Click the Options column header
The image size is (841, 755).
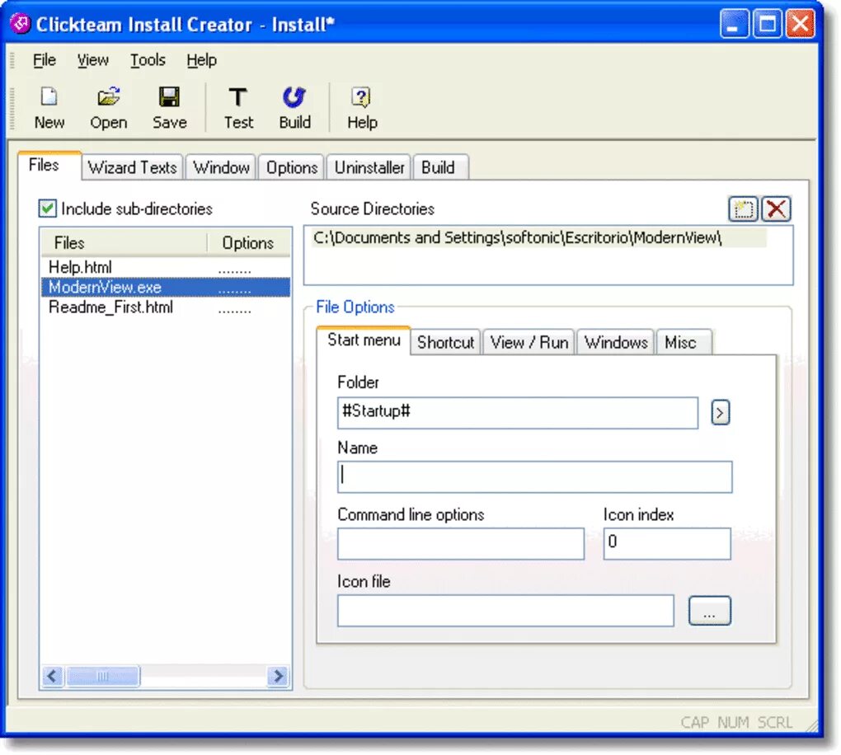248,243
